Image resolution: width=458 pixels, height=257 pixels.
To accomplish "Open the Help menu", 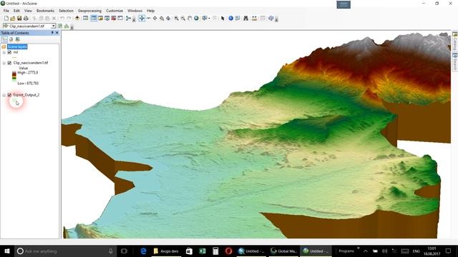I will pos(151,11).
